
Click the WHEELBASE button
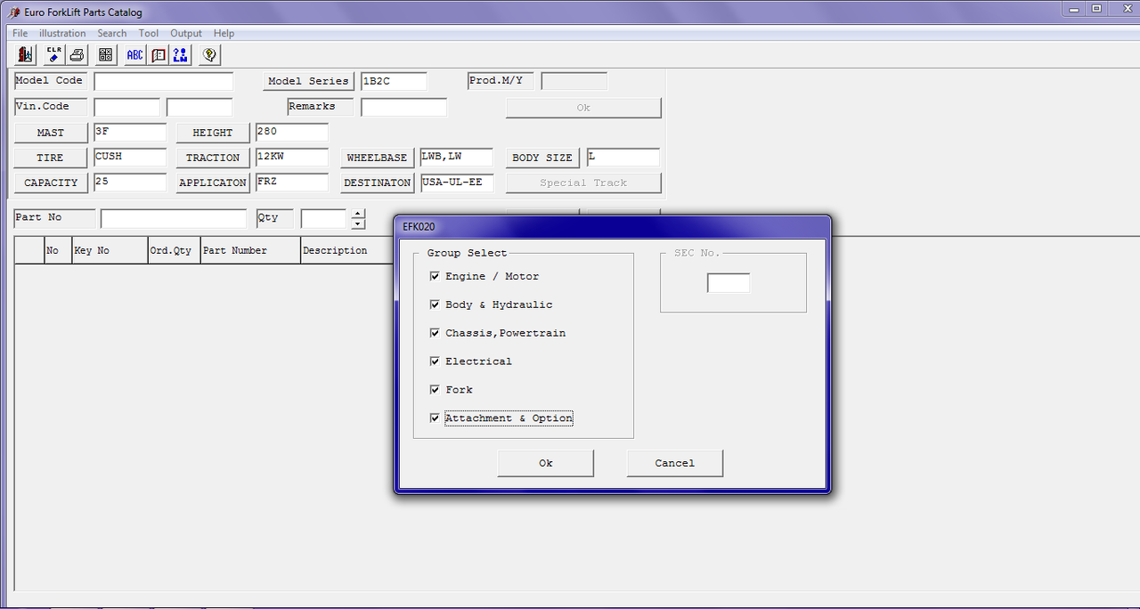click(x=377, y=158)
